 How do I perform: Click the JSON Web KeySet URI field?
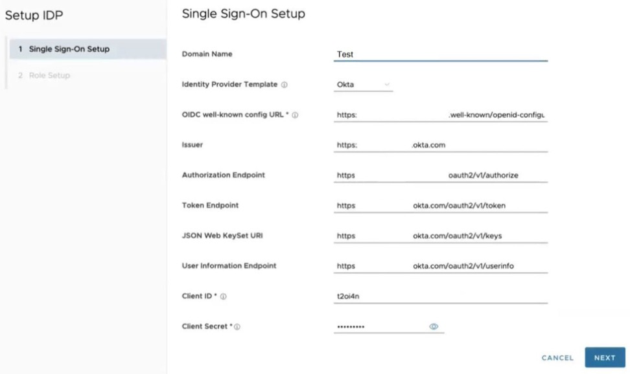click(x=441, y=236)
